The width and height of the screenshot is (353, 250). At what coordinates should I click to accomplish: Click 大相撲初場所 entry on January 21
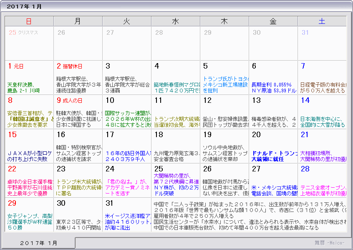pyautogui.click(x=323, y=156)
